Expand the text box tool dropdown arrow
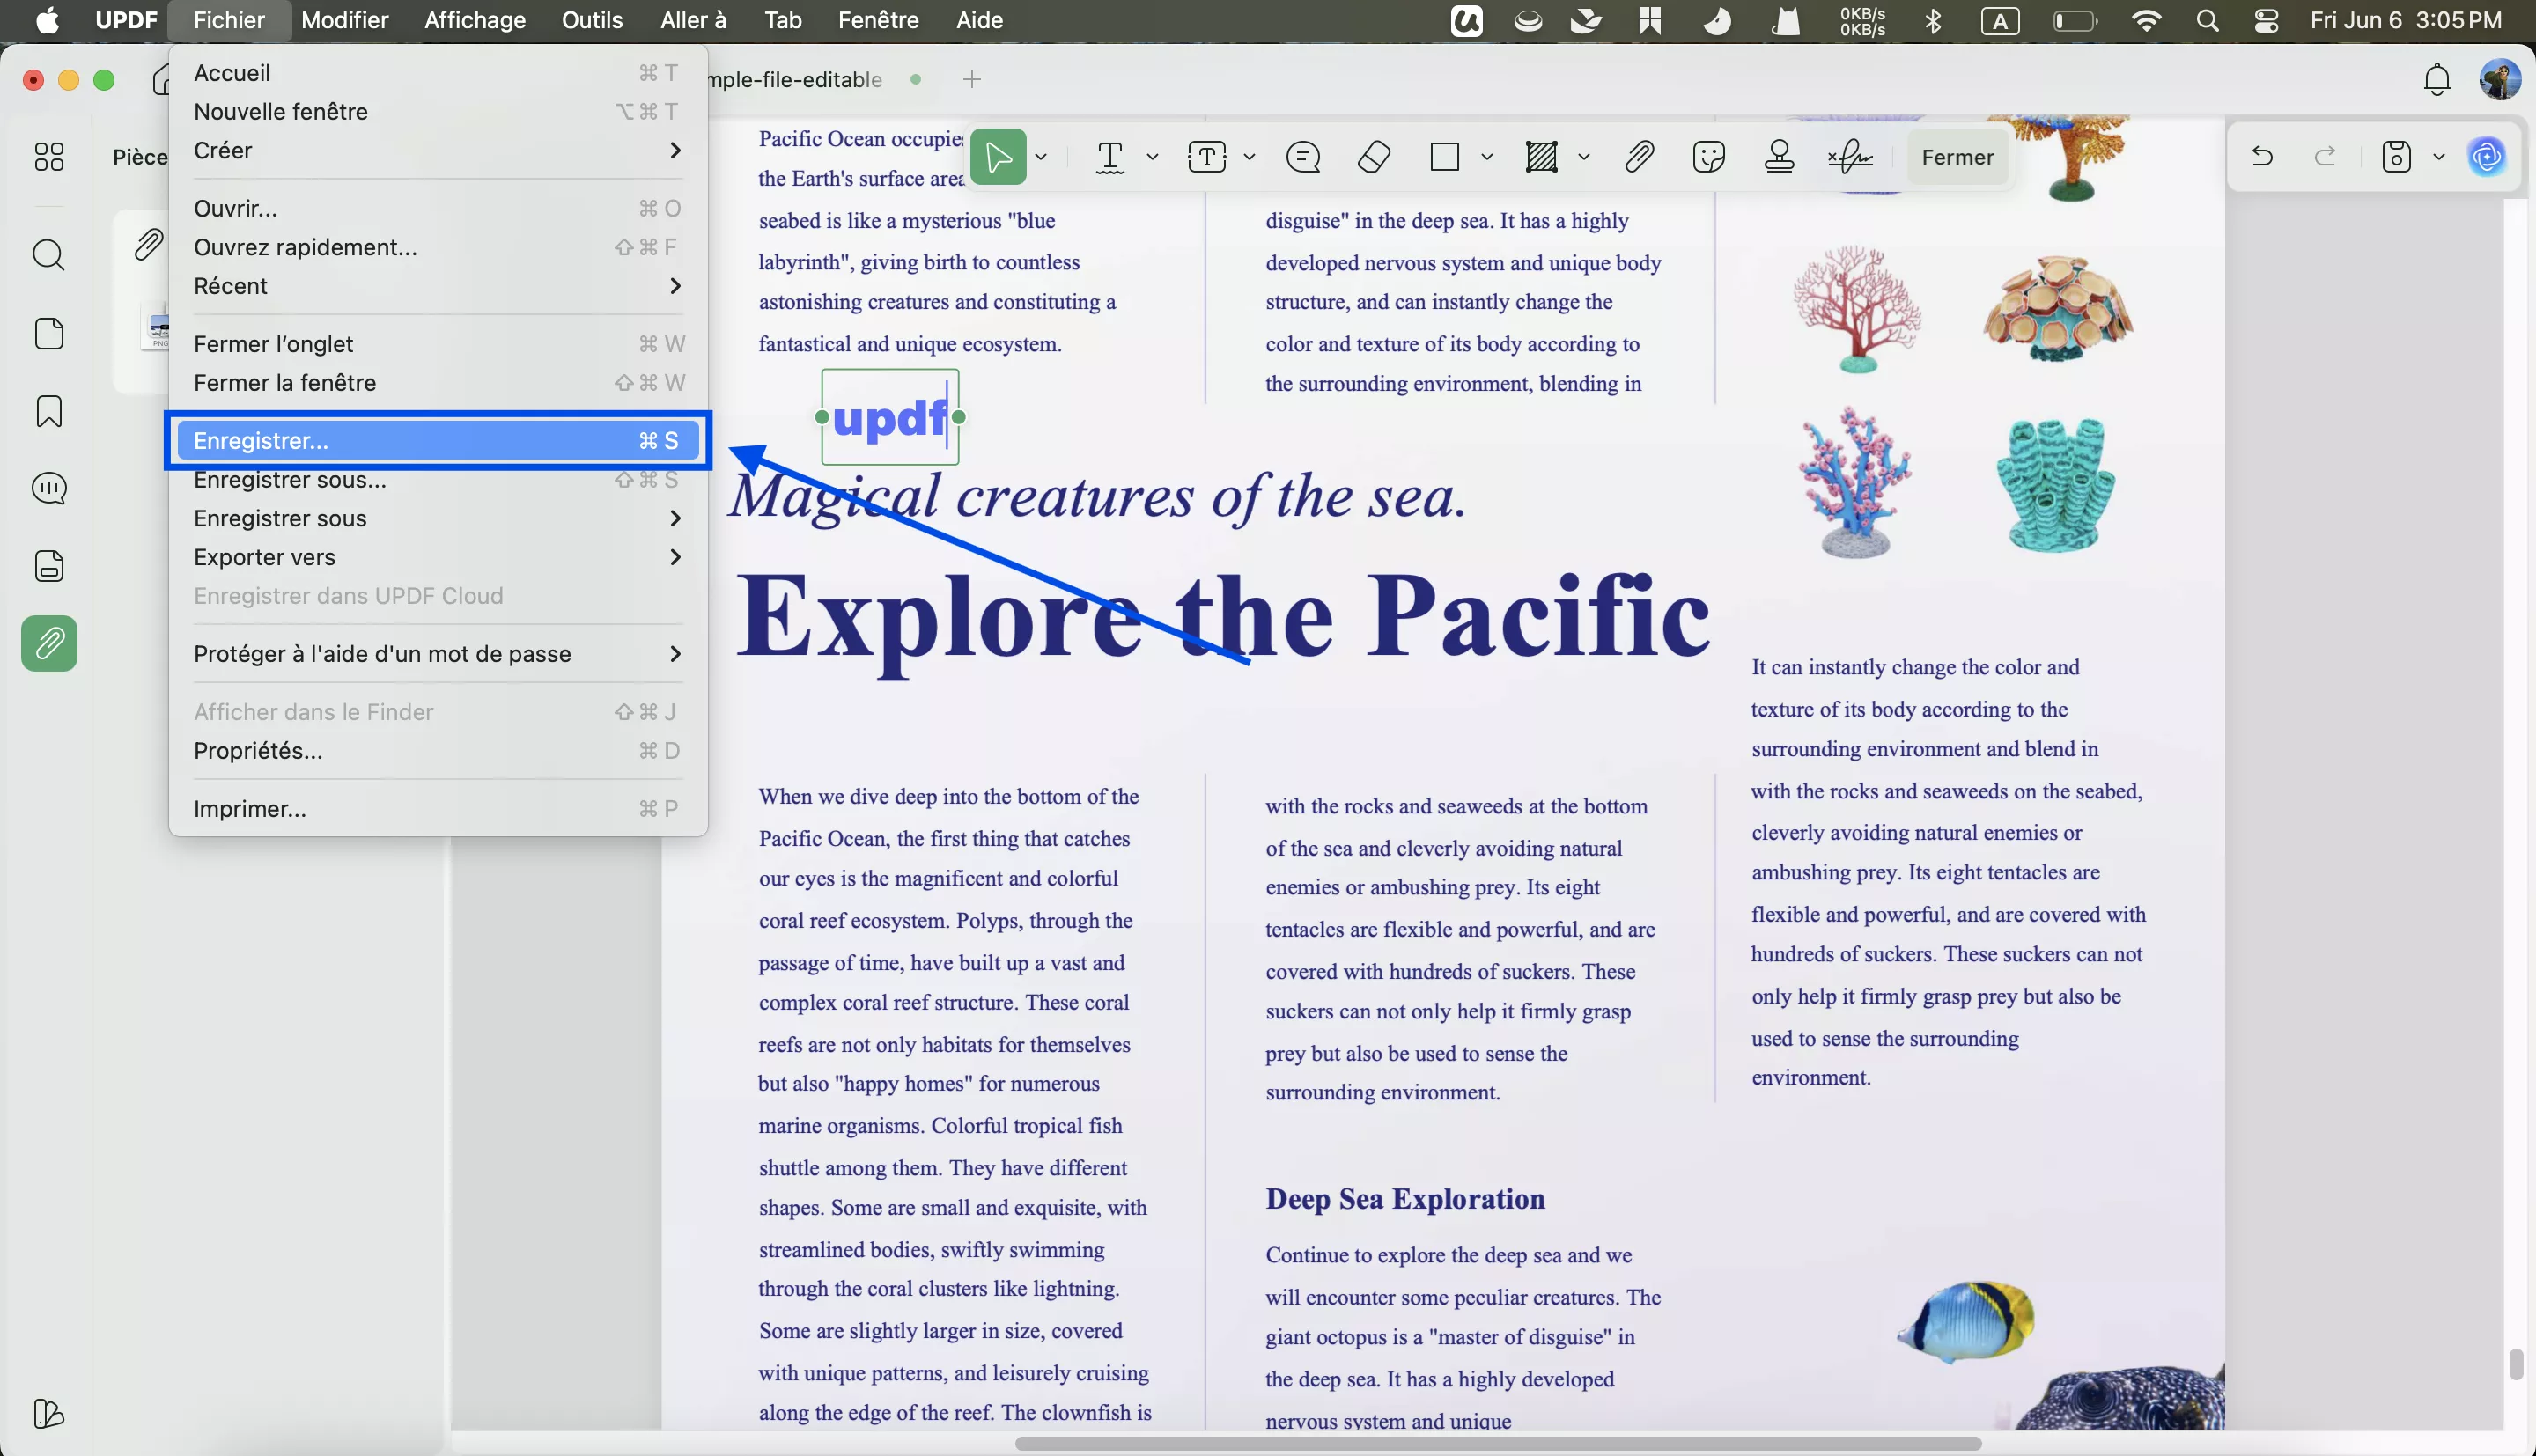The width and height of the screenshot is (2536, 1456). tap(1249, 157)
